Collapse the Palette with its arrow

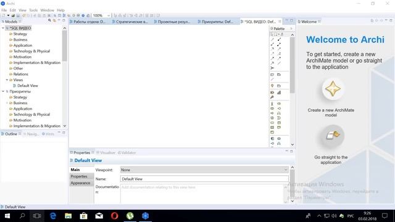[291, 28]
